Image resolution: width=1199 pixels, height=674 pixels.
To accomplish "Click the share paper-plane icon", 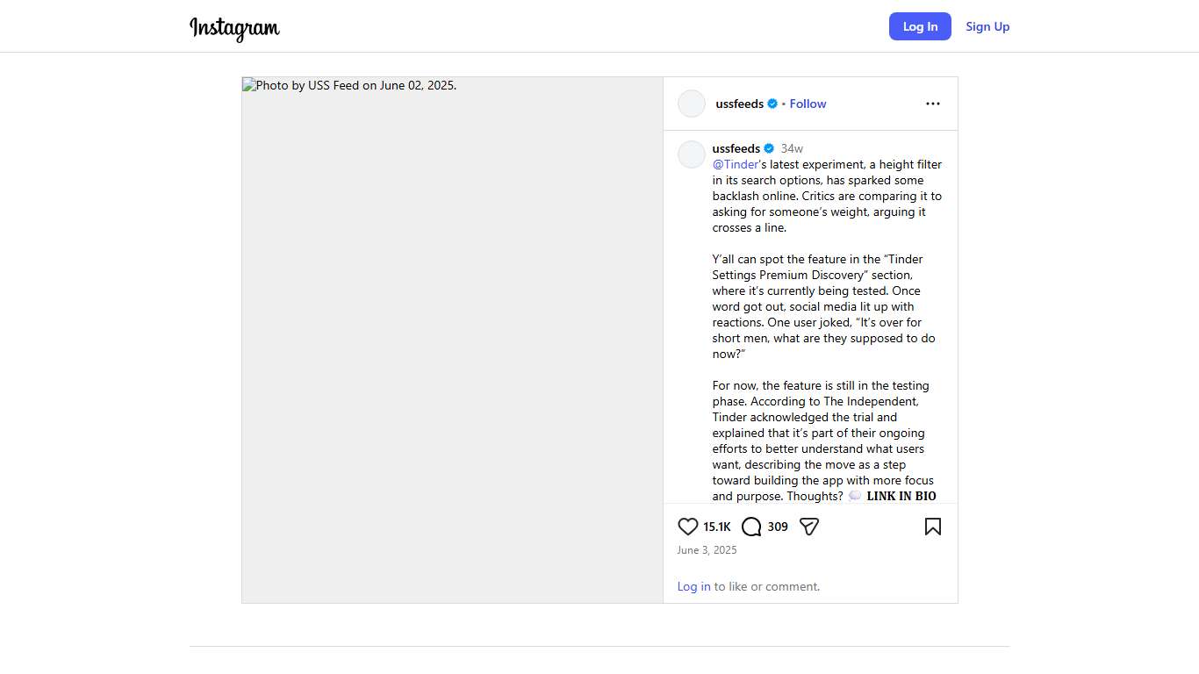I will pyautogui.click(x=809, y=527).
